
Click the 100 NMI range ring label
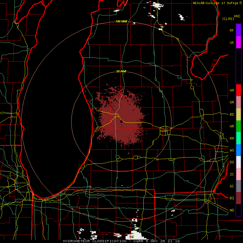(x=121, y=21)
